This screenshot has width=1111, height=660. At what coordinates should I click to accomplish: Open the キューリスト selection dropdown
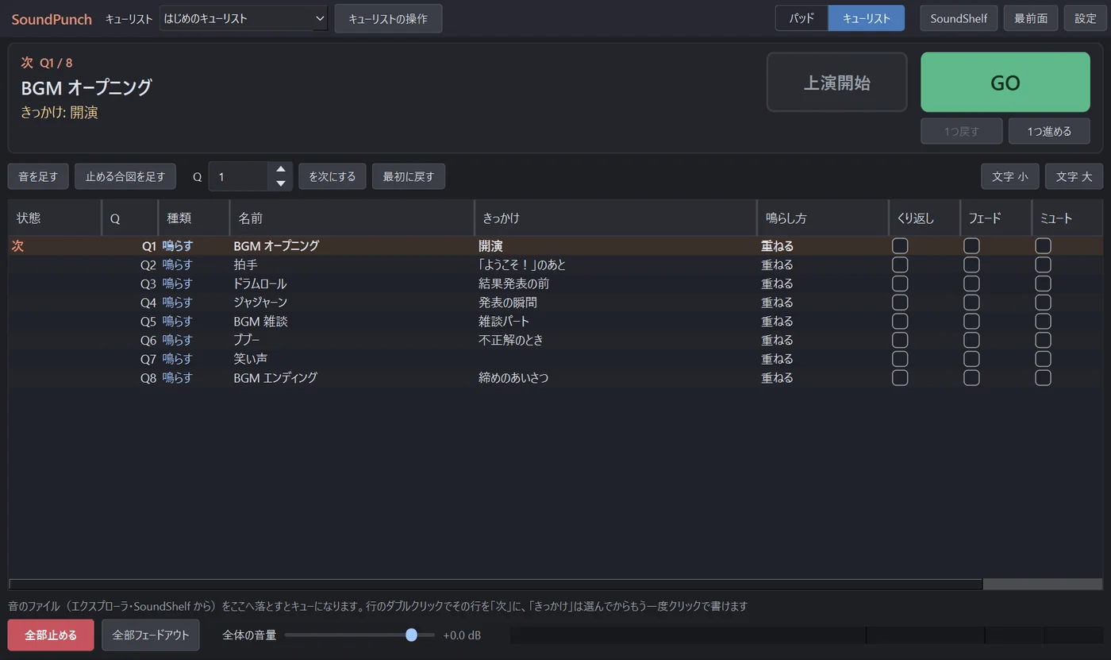click(x=243, y=18)
